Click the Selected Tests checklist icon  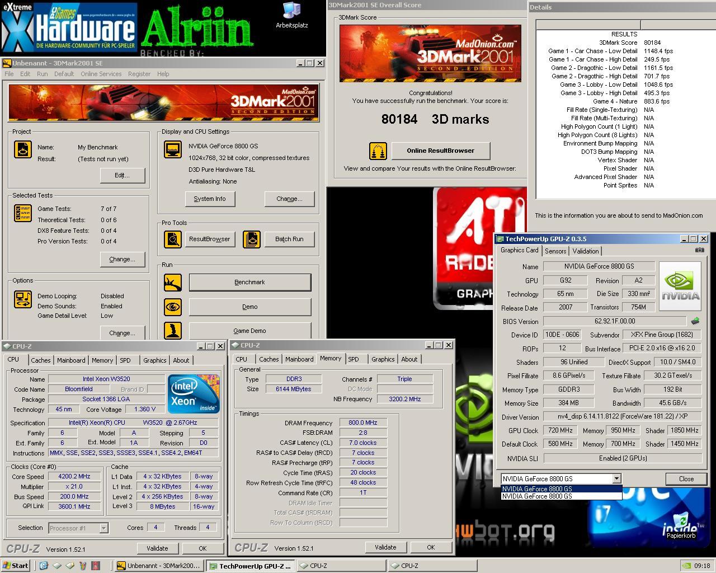tap(23, 213)
